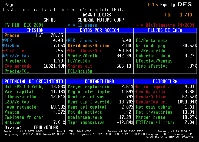Click the FCL/Acción label

(x=80, y=71)
